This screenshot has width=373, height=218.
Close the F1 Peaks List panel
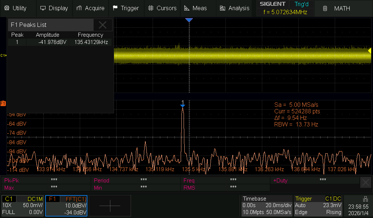coord(103,25)
